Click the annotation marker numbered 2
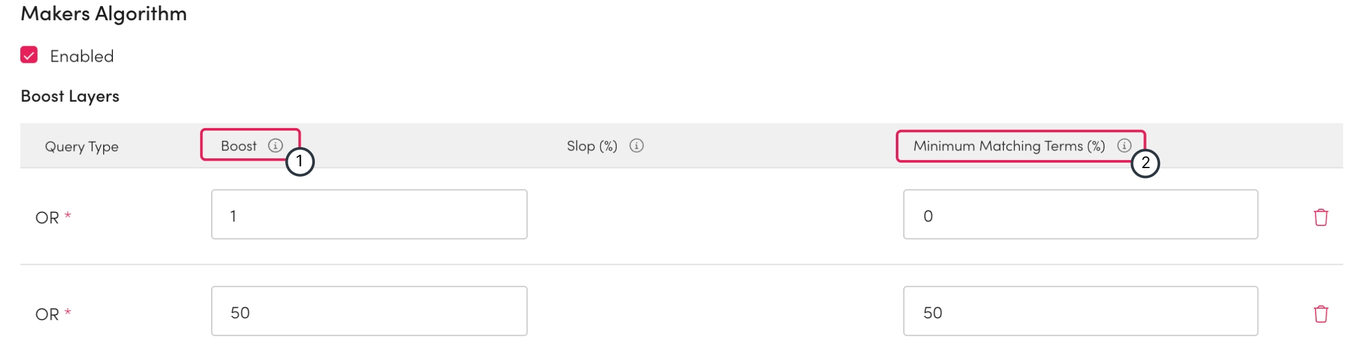The height and width of the screenshot is (351, 1357). (x=1145, y=163)
